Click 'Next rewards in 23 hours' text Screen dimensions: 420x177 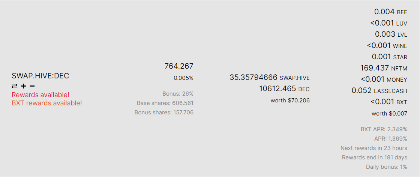[x=373, y=148]
